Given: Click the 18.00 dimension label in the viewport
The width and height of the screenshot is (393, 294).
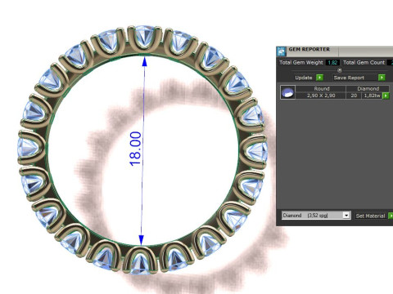Looking at the screenshot, I should (135, 149).
